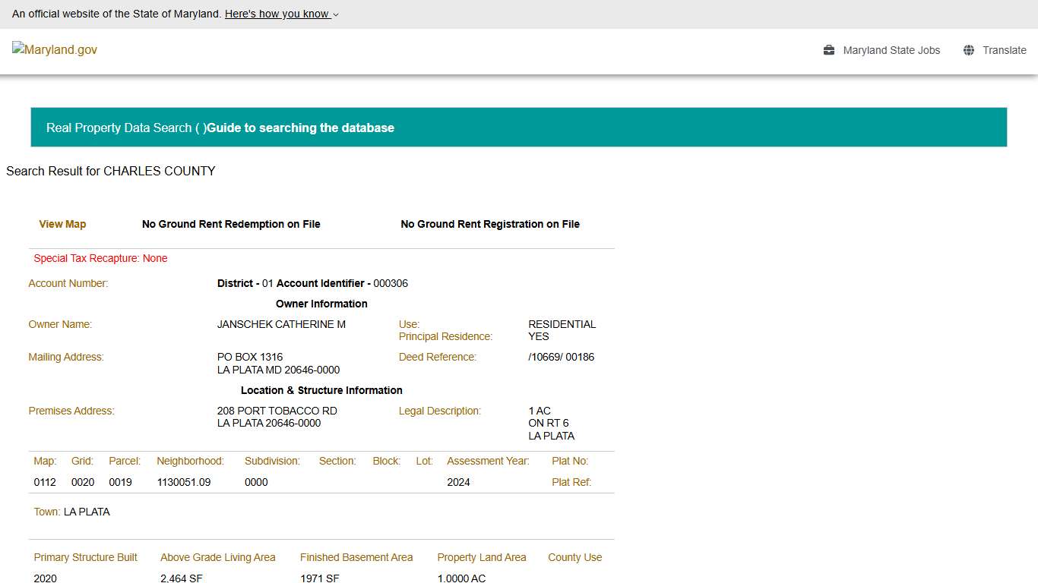Click the teal Real Property Data Search banner

tap(518, 127)
